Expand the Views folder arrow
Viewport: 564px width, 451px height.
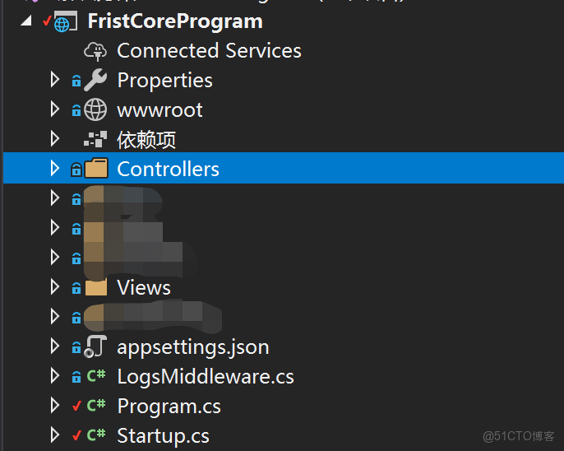click(55, 288)
